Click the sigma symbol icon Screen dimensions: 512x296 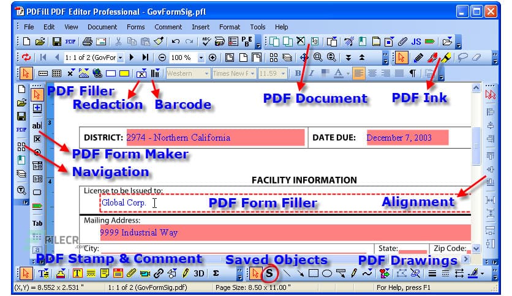pyautogui.click(x=216, y=273)
